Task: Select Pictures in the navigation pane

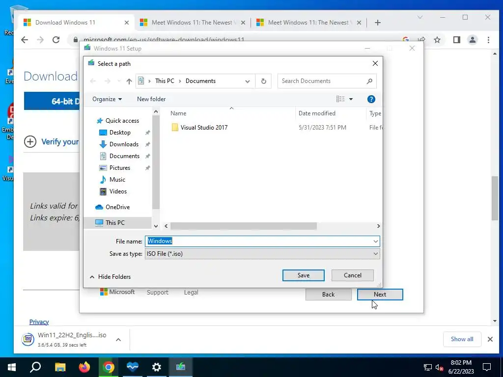Action: 119,168
